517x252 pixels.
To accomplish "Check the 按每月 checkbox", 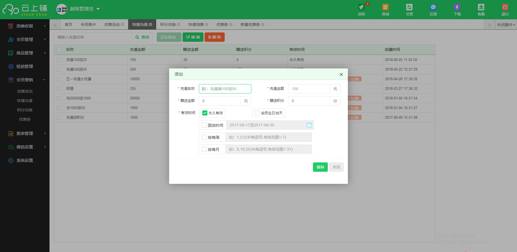I will pyautogui.click(x=204, y=149).
